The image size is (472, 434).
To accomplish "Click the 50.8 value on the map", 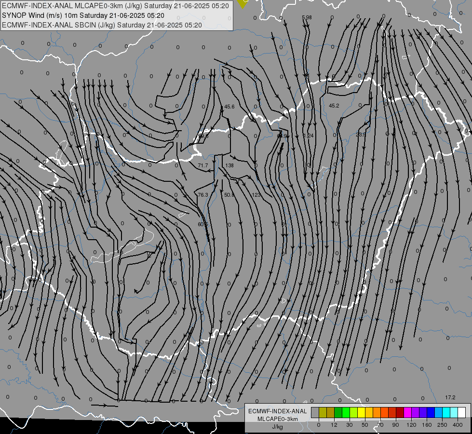I will point(229,195).
